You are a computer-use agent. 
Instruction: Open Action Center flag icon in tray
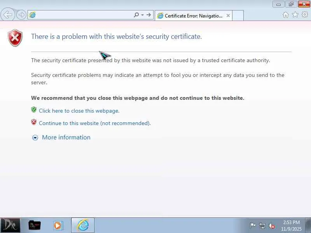click(253, 226)
